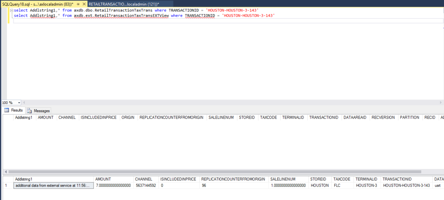Click the 96 replication counter cell

(x=234, y=185)
